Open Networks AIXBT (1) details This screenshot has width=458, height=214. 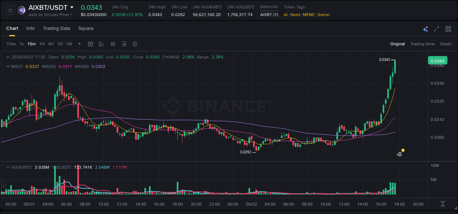coord(269,15)
